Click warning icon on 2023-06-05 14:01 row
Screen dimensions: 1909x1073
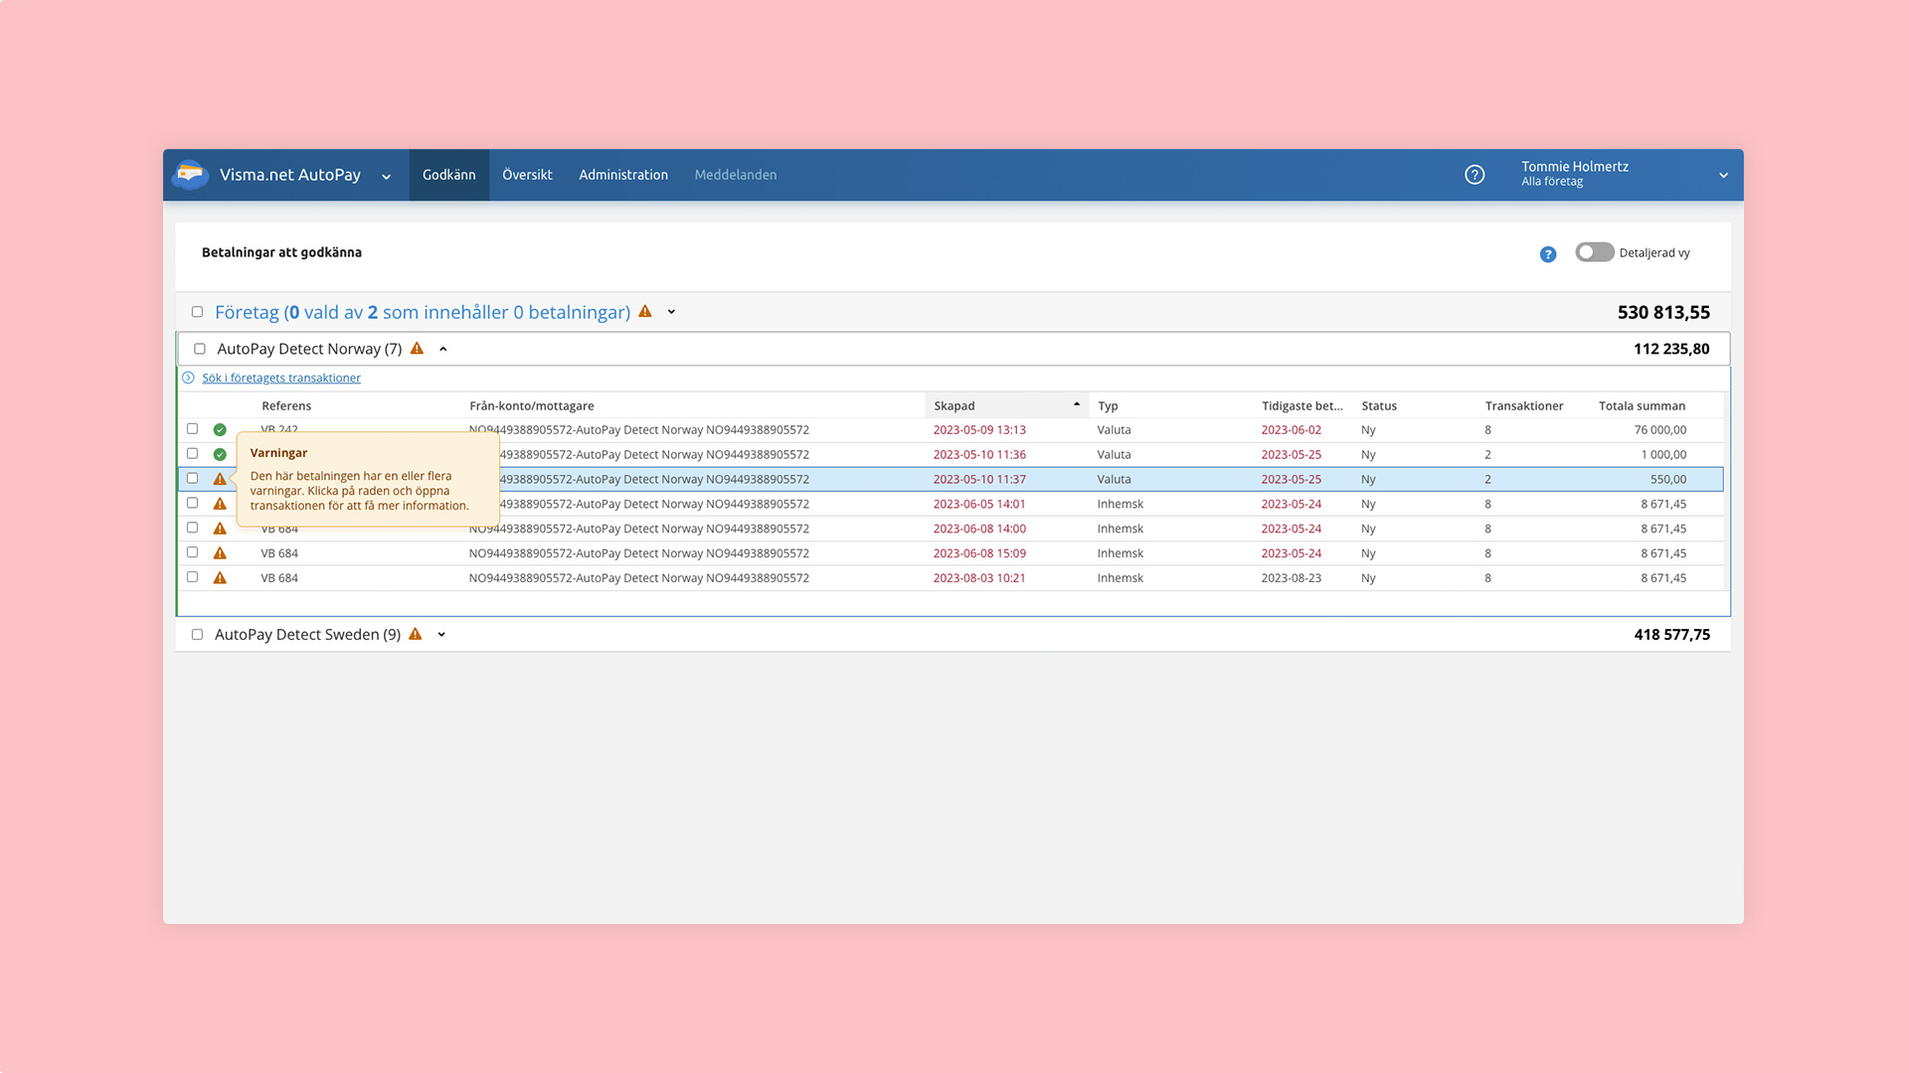[x=220, y=504]
